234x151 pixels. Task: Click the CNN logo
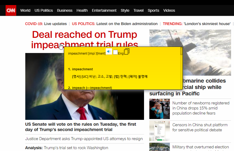pos(11,10)
